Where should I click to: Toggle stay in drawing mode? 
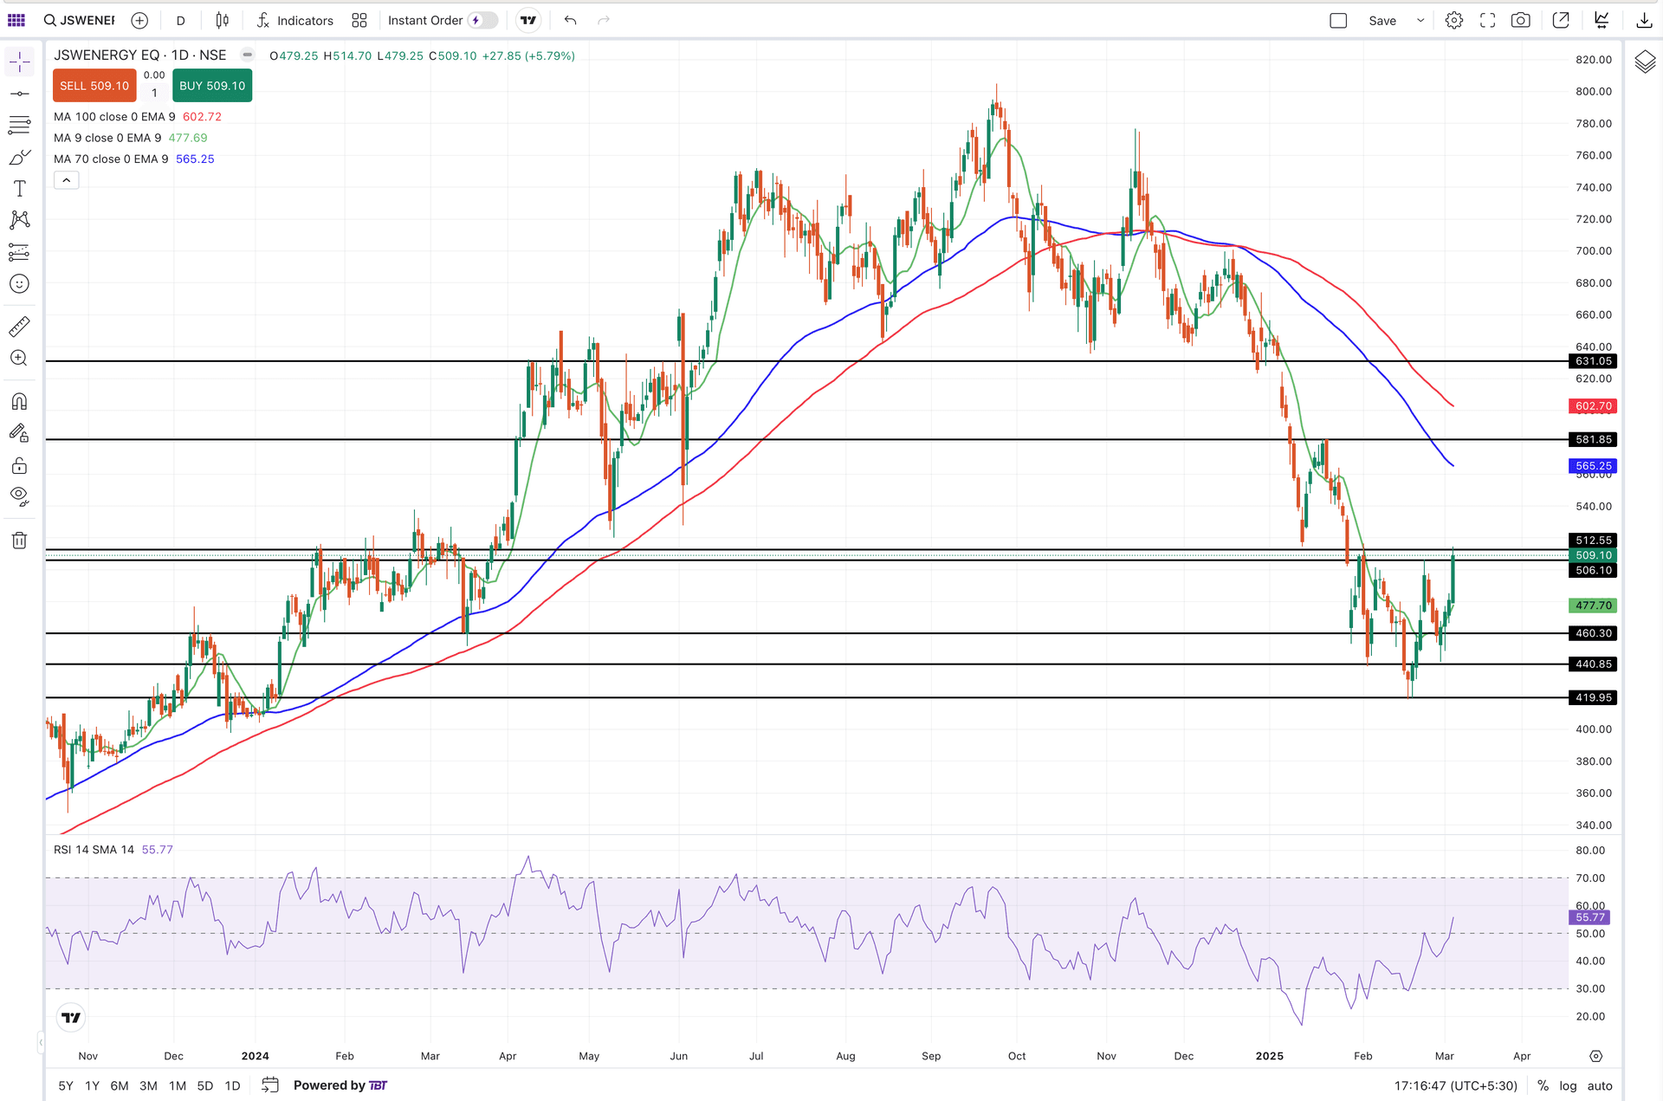coord(19,433)
